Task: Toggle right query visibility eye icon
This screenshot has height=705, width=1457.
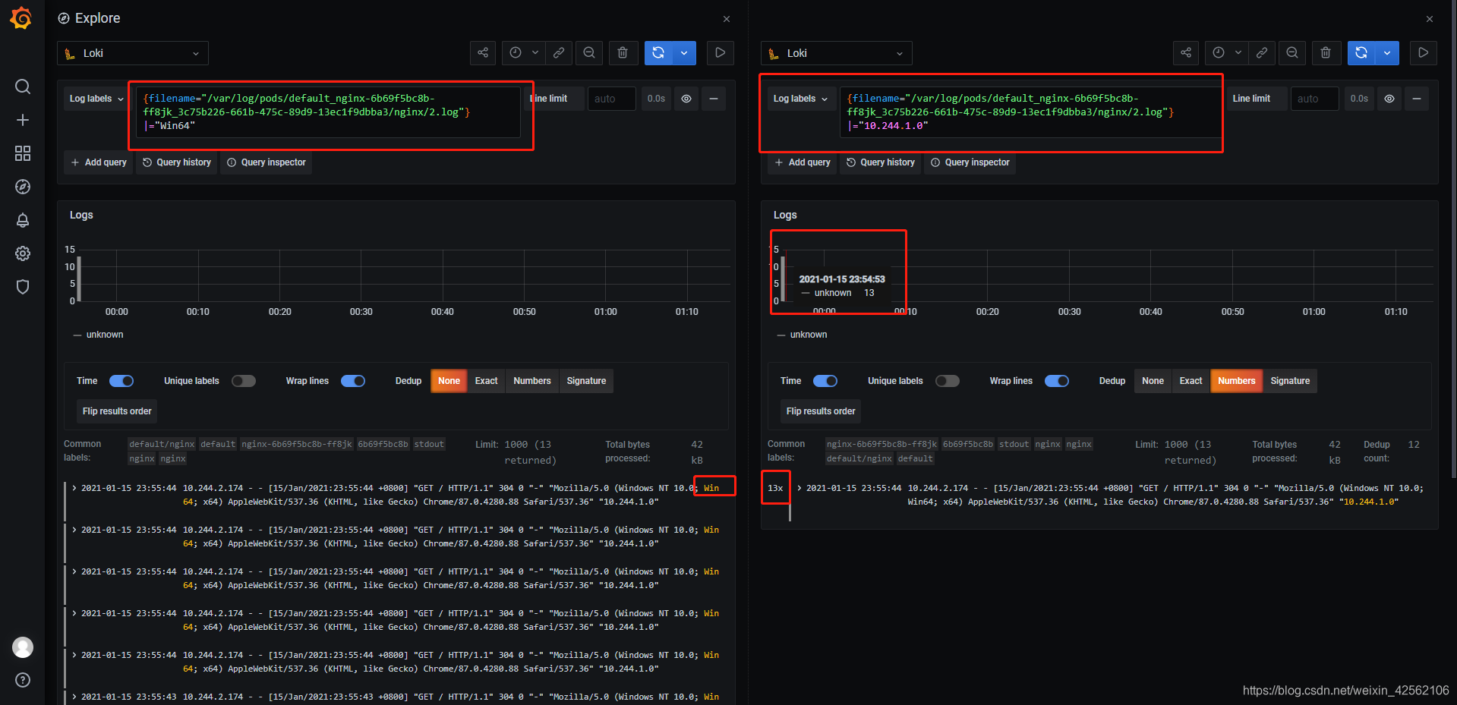Action: tap(1389, 99)
